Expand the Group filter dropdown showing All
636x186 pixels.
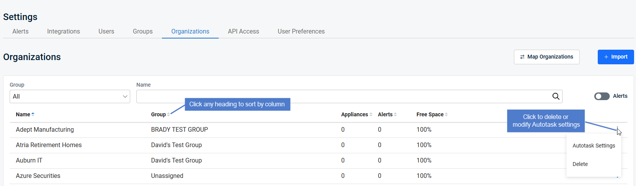pyautogui.click(x=70, y=96)
